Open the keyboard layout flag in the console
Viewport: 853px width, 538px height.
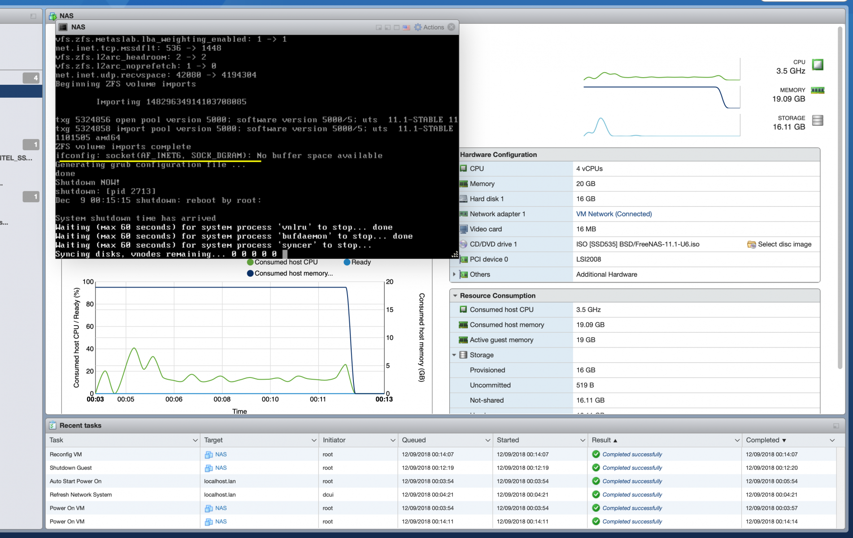point(406,27)
